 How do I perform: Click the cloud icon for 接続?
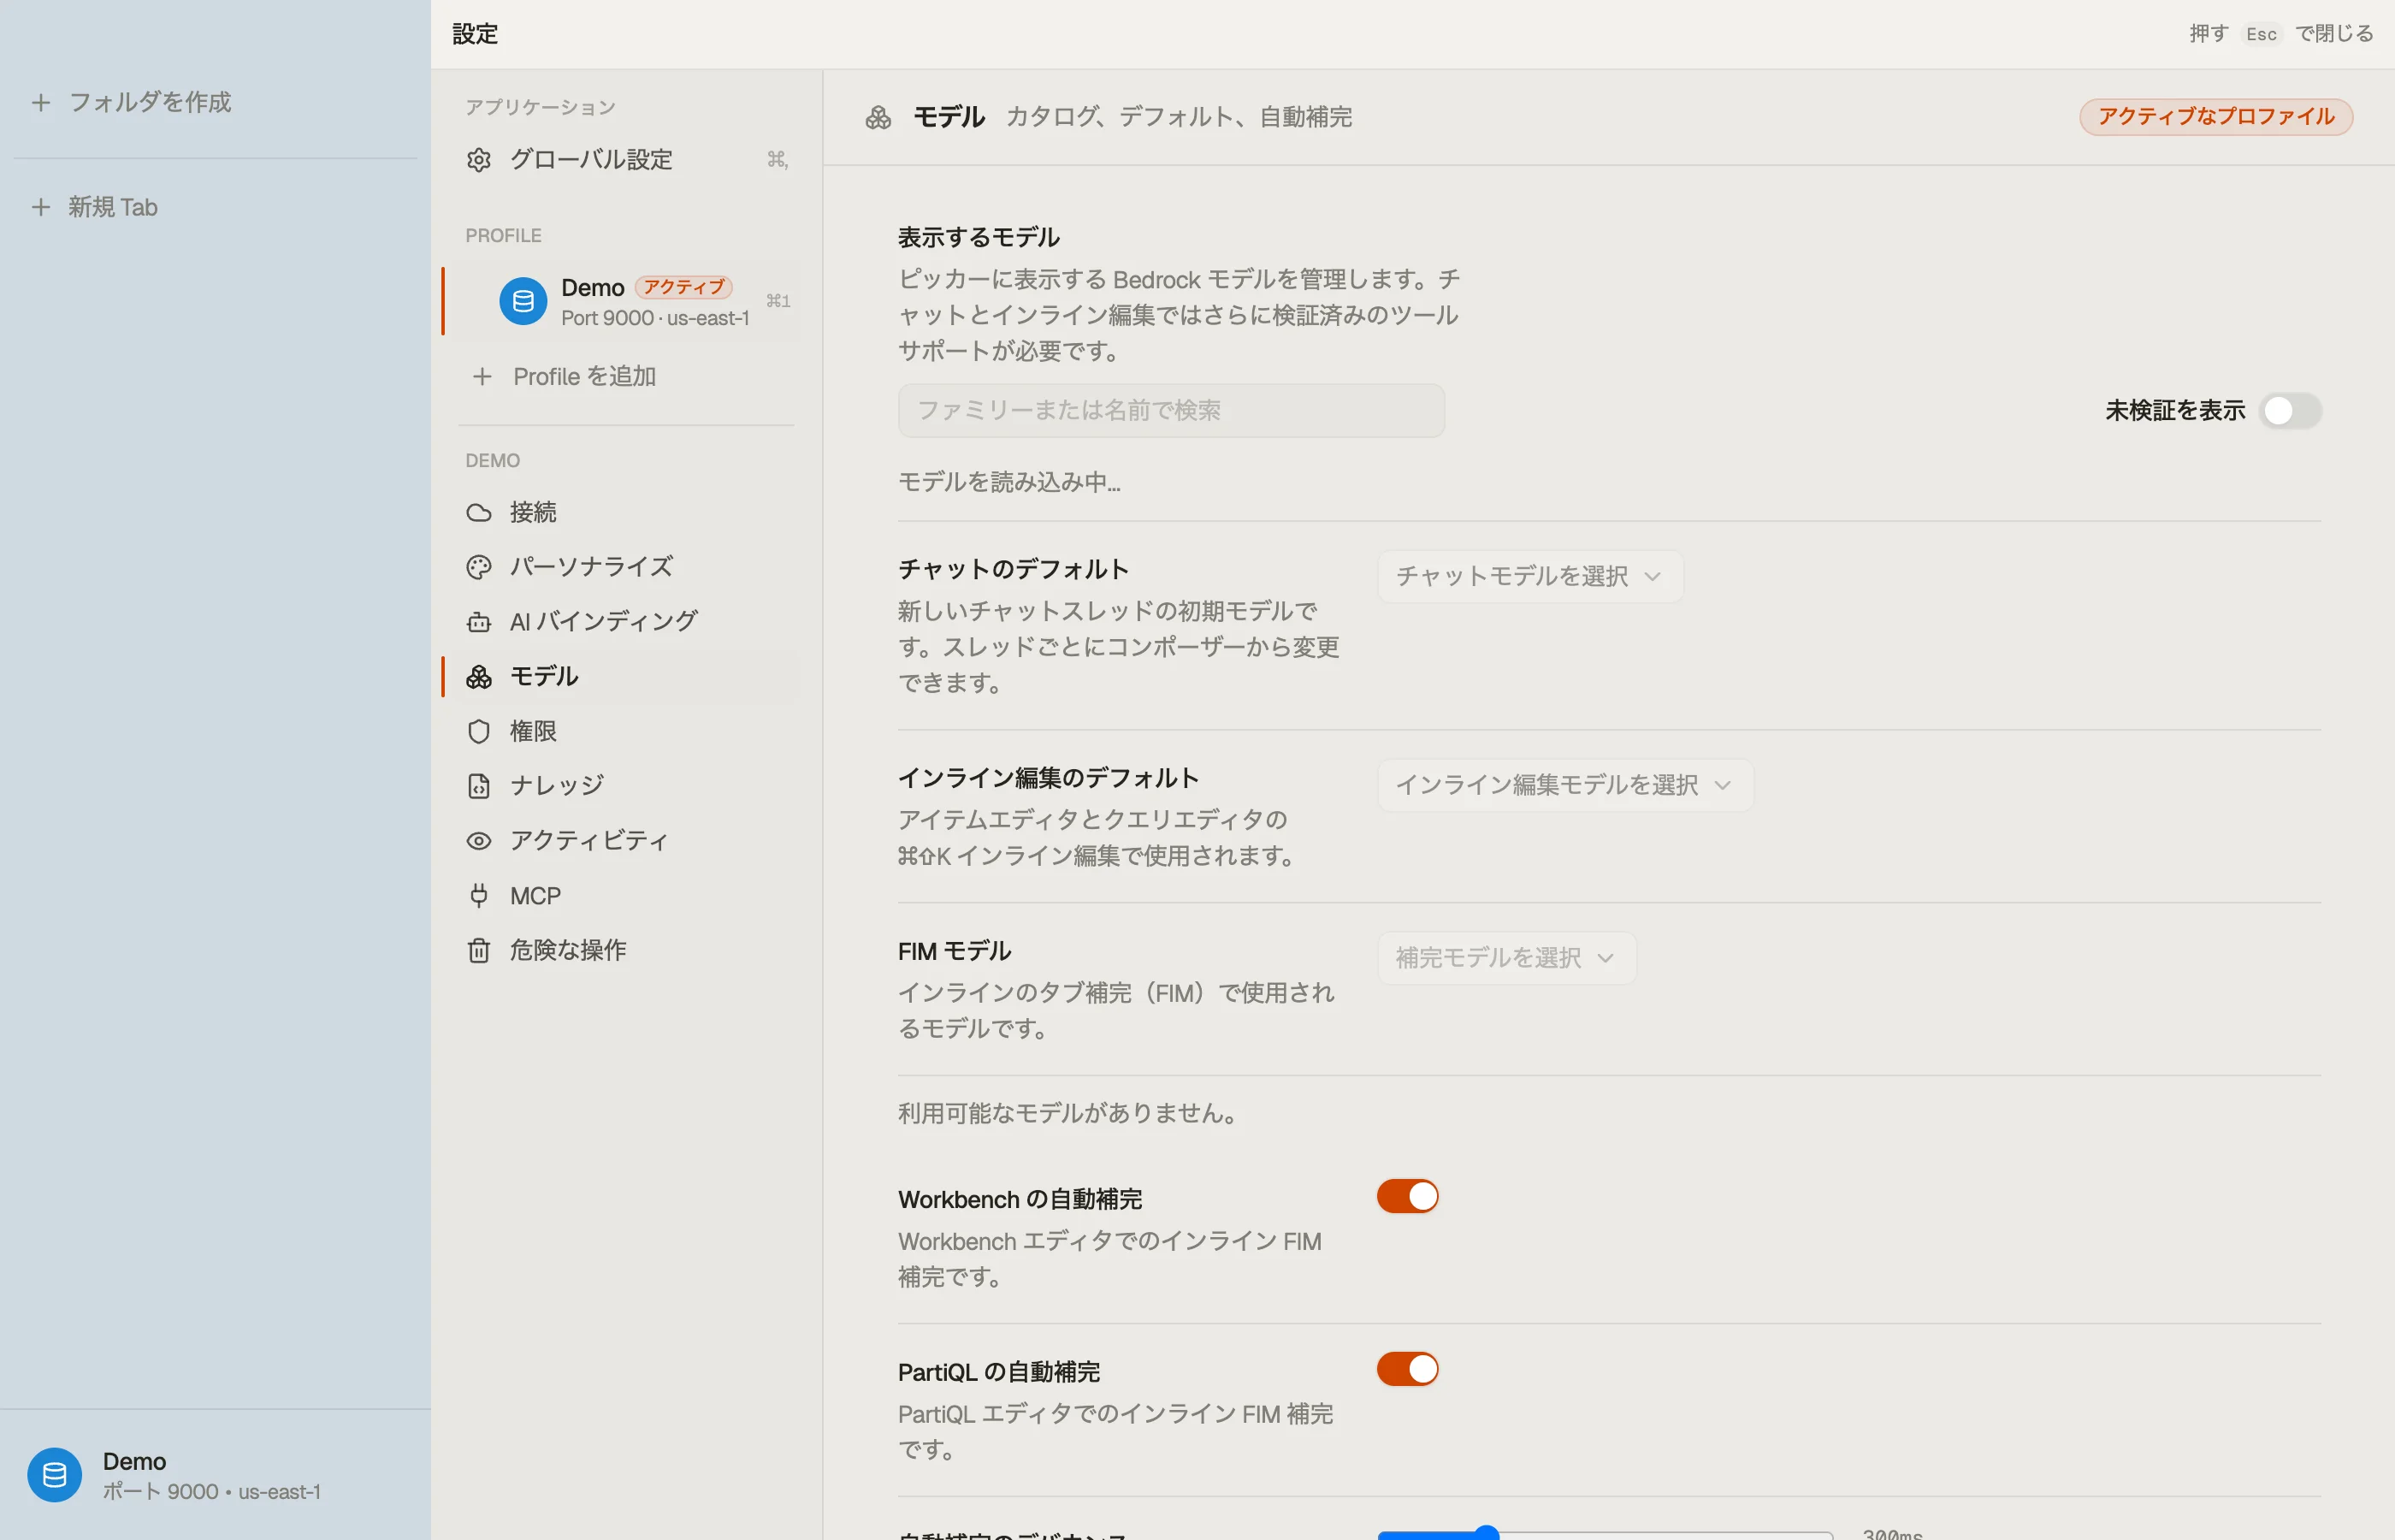[479, 513]
